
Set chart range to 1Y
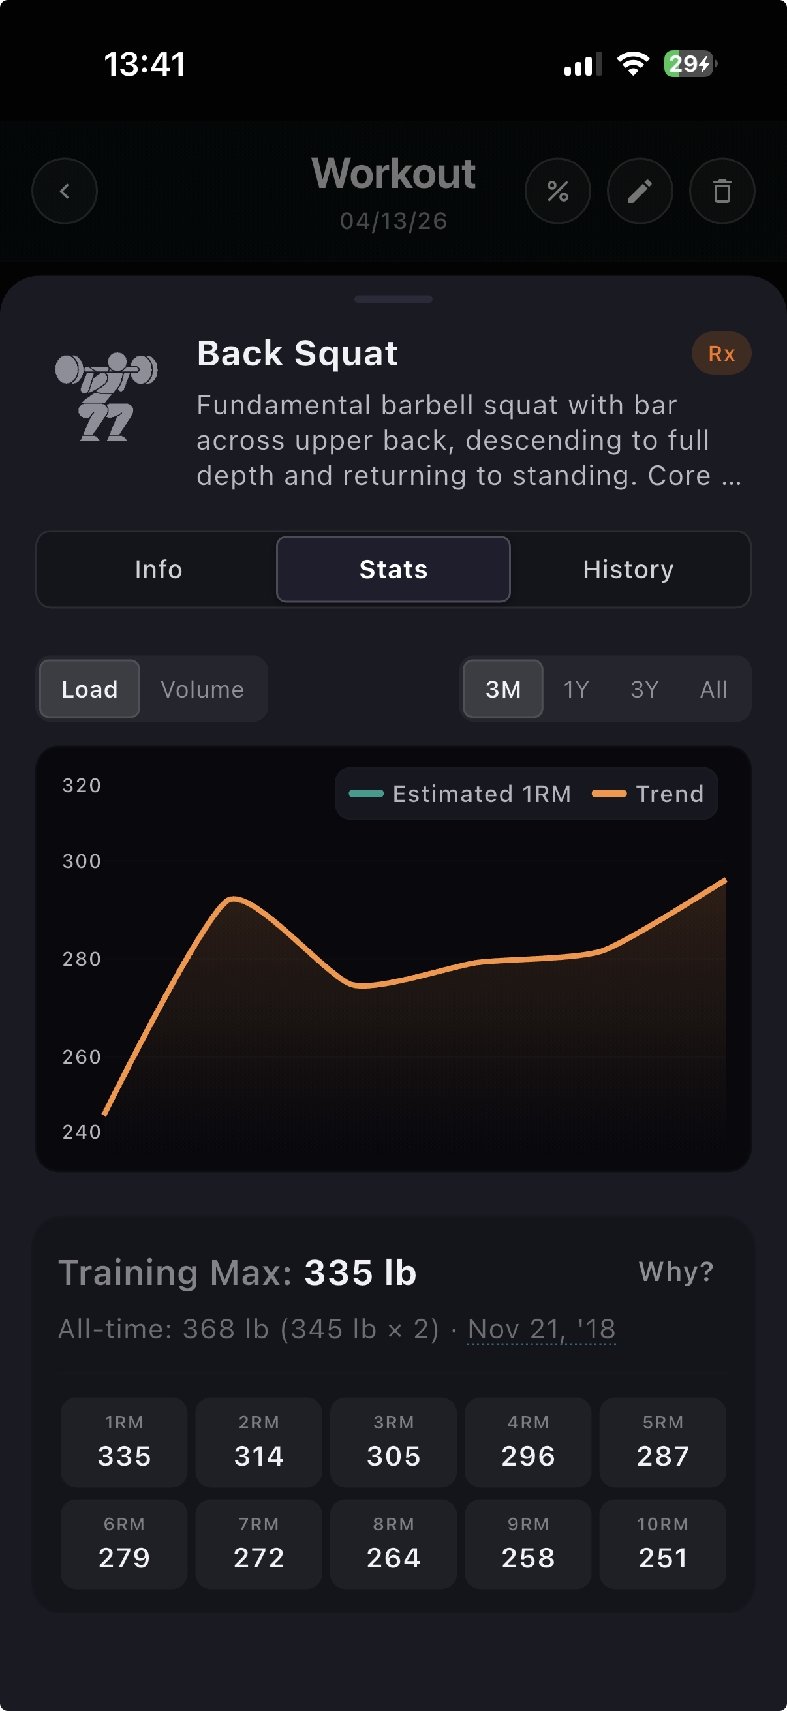[x=576, y=690]
